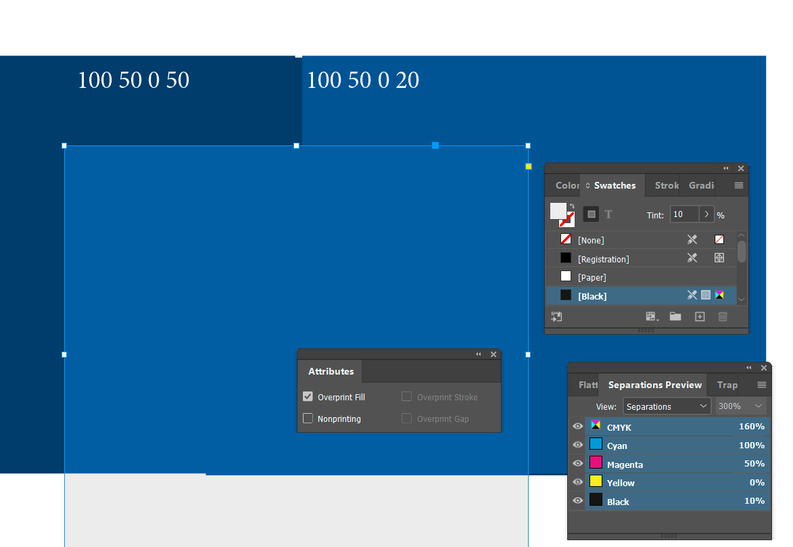
Task: Hide the CMYK composite eye icon
Action: tap(577, 426)
